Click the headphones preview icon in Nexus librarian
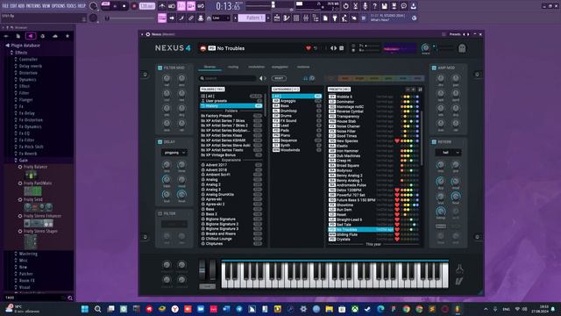 pyautogui.click(x=305, y=78)
